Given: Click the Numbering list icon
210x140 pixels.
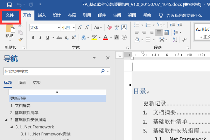Looking at the screenshot, I should pos(148,25).
